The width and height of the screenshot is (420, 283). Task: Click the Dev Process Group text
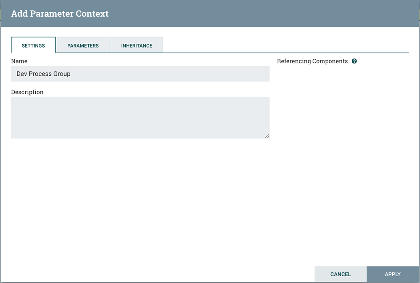pyautogui.click(x=43, y=74)
